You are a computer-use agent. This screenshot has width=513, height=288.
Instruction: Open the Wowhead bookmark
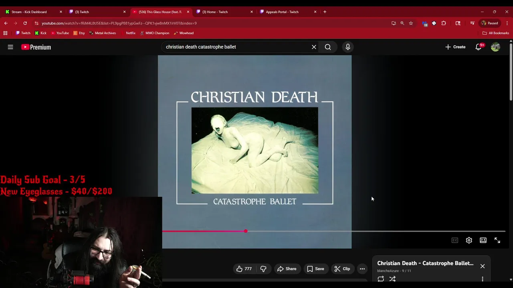184,33
